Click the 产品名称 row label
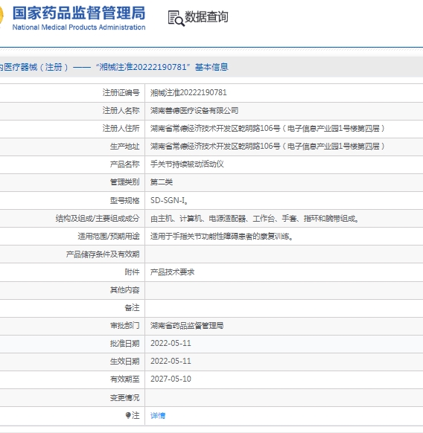Image resolution: width=423 pixels, height=433 pixels. [x=124, y=164]
